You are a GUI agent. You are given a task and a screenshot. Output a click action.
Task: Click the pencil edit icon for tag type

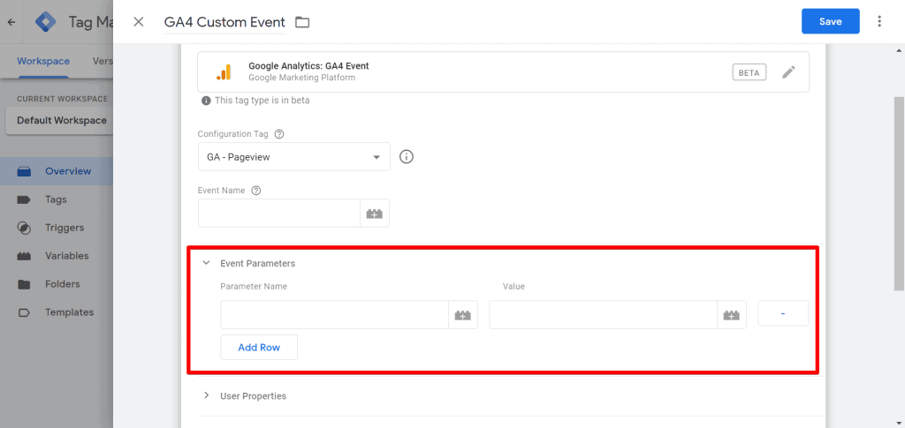[x=788, y=72]
